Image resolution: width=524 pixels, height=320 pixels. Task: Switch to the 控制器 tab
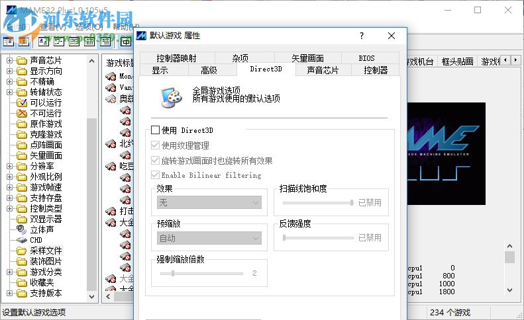376,70
